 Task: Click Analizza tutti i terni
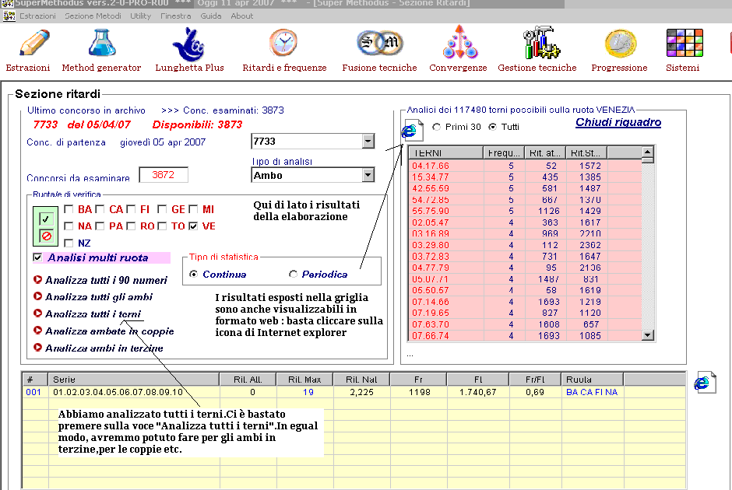(x=93, y=313)
